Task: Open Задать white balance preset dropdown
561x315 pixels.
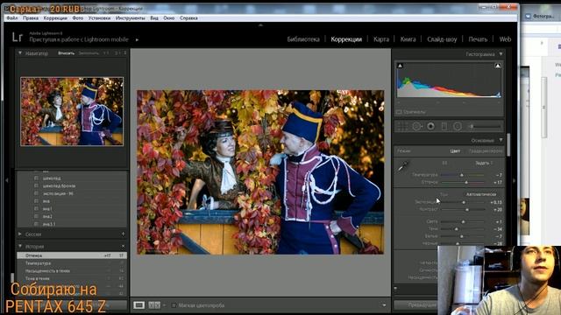Action: click(484, 163)
